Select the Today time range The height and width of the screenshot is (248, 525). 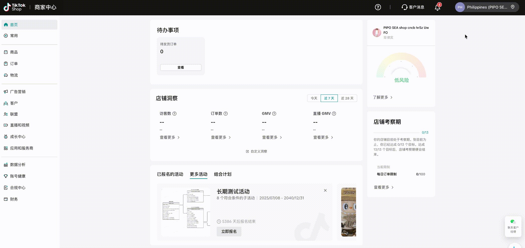314,98
